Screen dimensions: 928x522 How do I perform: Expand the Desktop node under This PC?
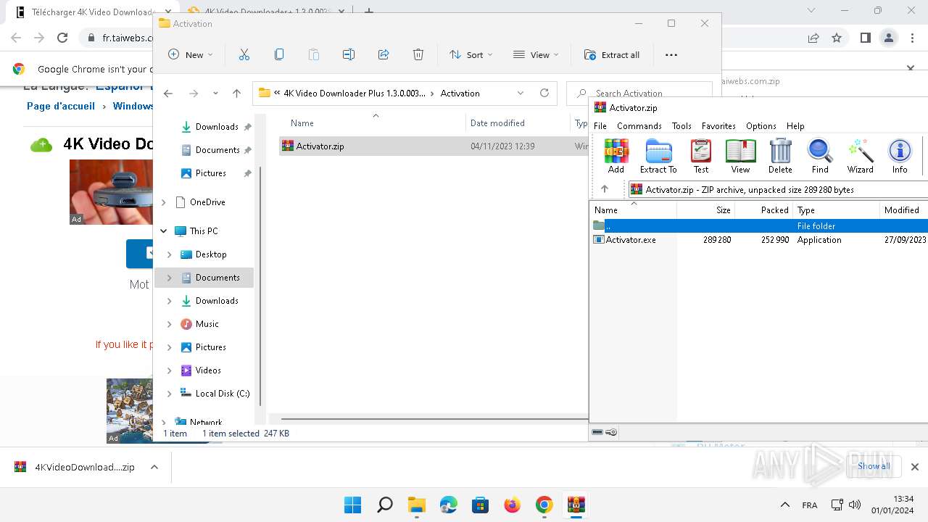pyautogui.click(x=170, y=254)
